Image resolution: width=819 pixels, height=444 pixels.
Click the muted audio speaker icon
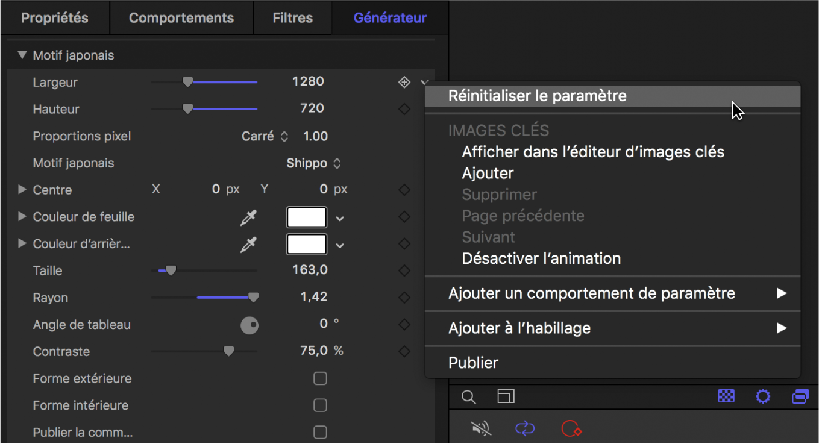click(x=481, y=428)
